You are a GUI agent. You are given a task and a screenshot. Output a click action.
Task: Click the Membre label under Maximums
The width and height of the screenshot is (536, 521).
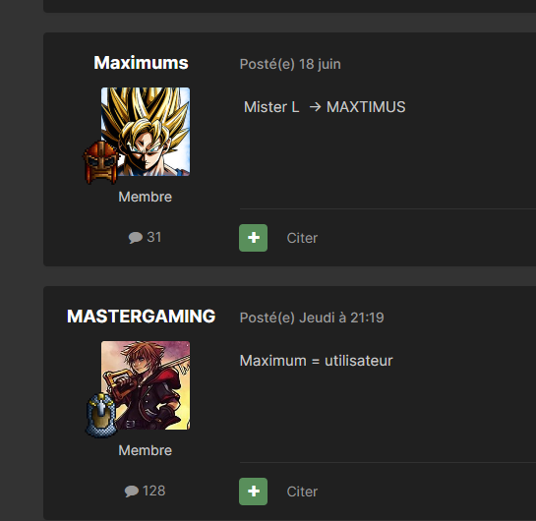tap(145, 197)
